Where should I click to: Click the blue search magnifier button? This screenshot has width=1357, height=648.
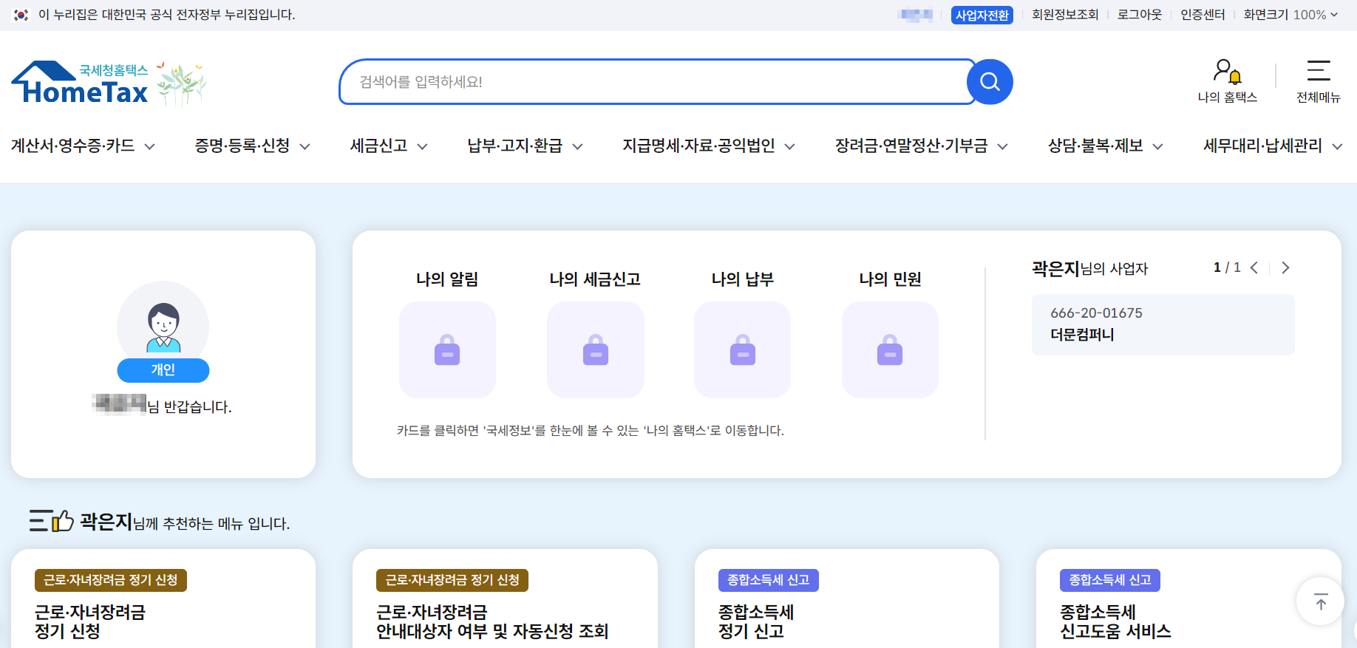pos(990,82)
